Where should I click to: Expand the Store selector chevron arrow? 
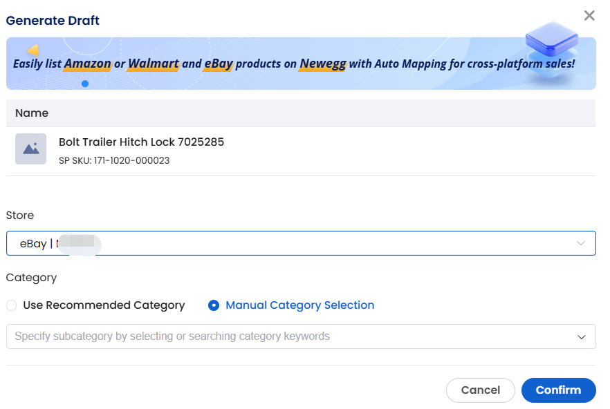pos(580,243)
